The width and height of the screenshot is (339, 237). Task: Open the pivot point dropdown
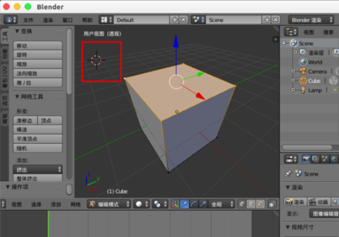pos(160,204)
